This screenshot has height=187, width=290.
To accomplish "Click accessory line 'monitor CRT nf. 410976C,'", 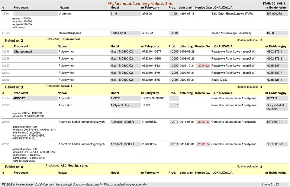I will [x=27, y=113].
